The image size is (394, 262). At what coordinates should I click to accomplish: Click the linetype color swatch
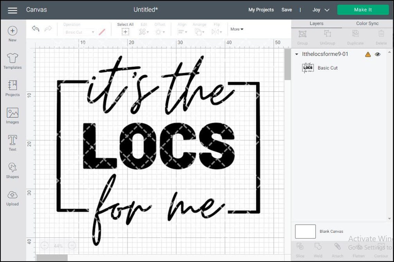click(102, 32)
